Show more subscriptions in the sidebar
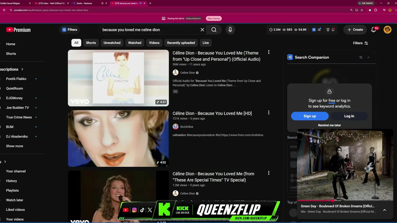 (x=15, y=146)
